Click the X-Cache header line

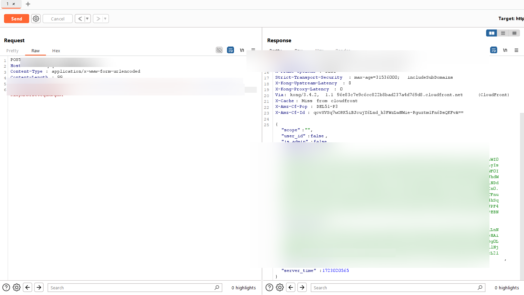316,101
